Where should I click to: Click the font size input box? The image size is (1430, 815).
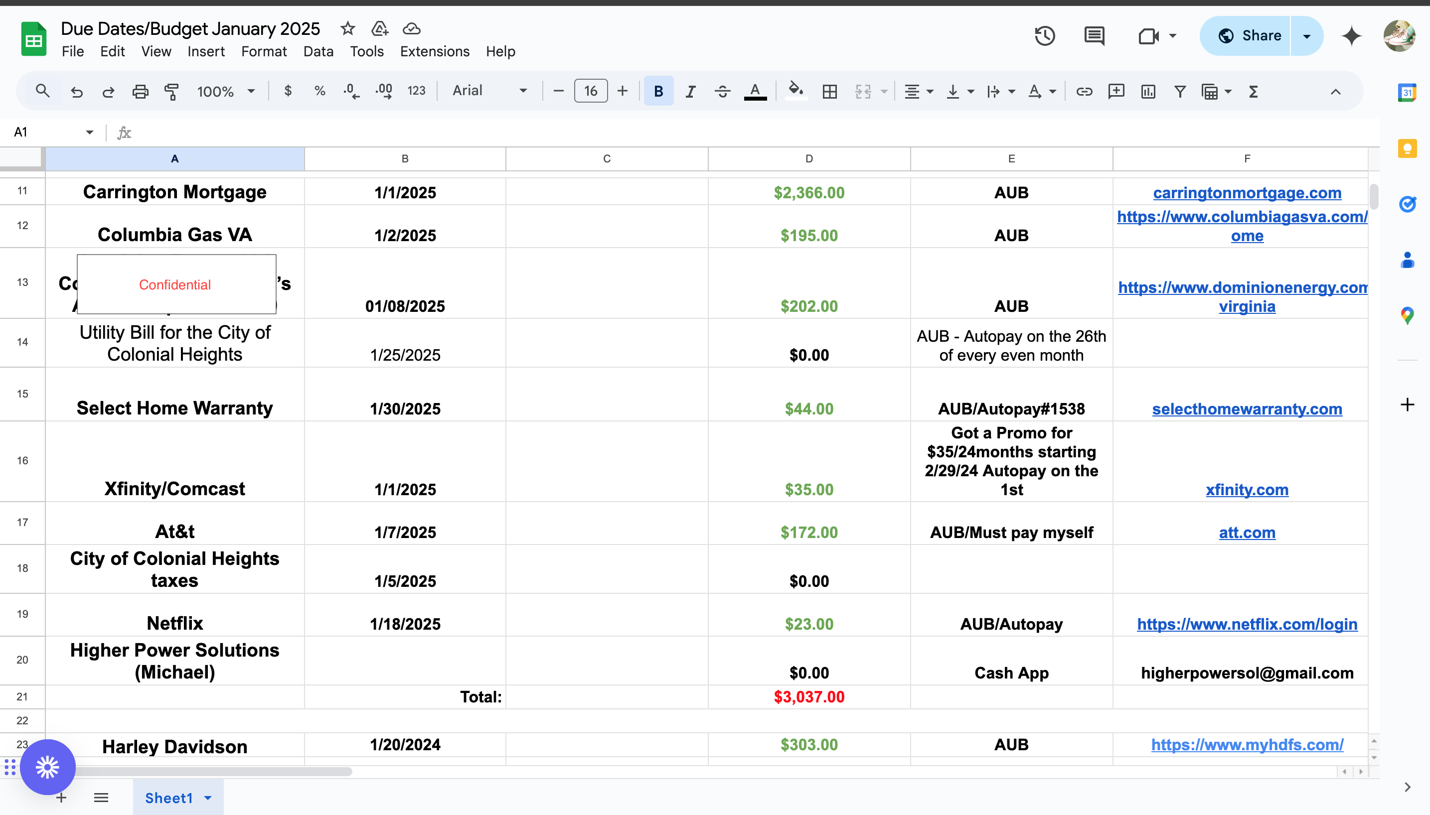pos(590,91)
